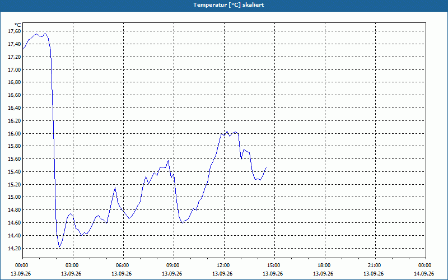The width and height of the screenshot is (448, 280).
Task: Choose the '15,60' y-axis value
Action: (x=15, y=159)
